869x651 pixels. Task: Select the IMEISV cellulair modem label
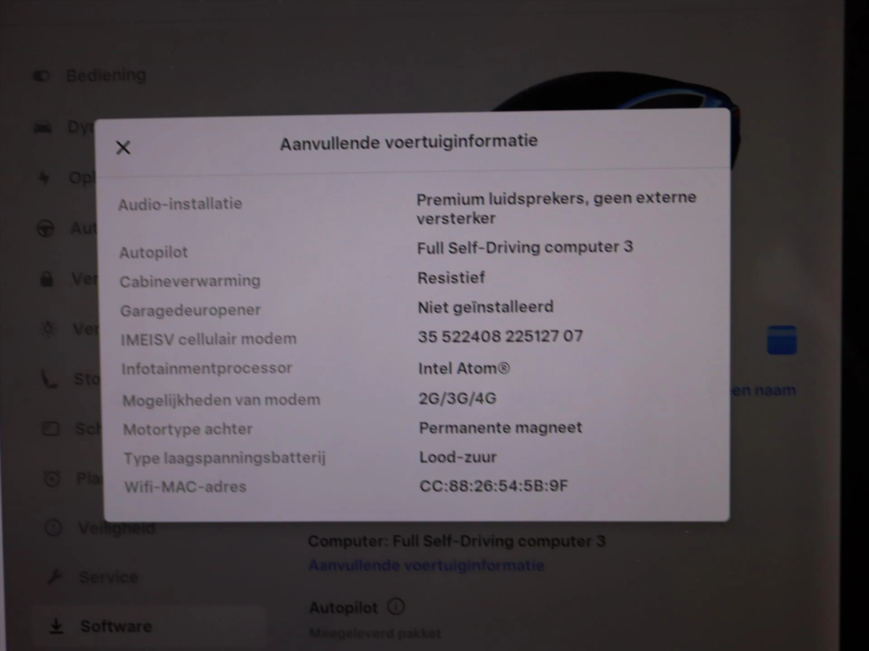coord(209,339)
